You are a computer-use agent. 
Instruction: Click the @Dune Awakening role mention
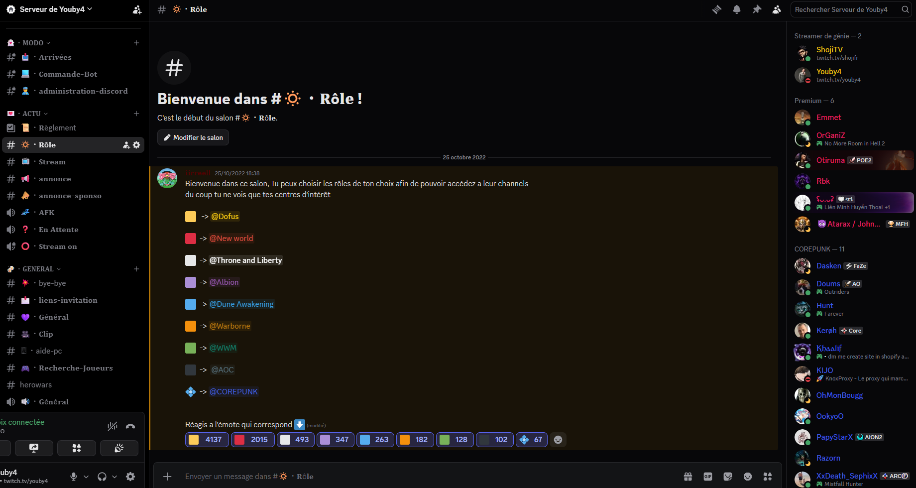(241, 304)
